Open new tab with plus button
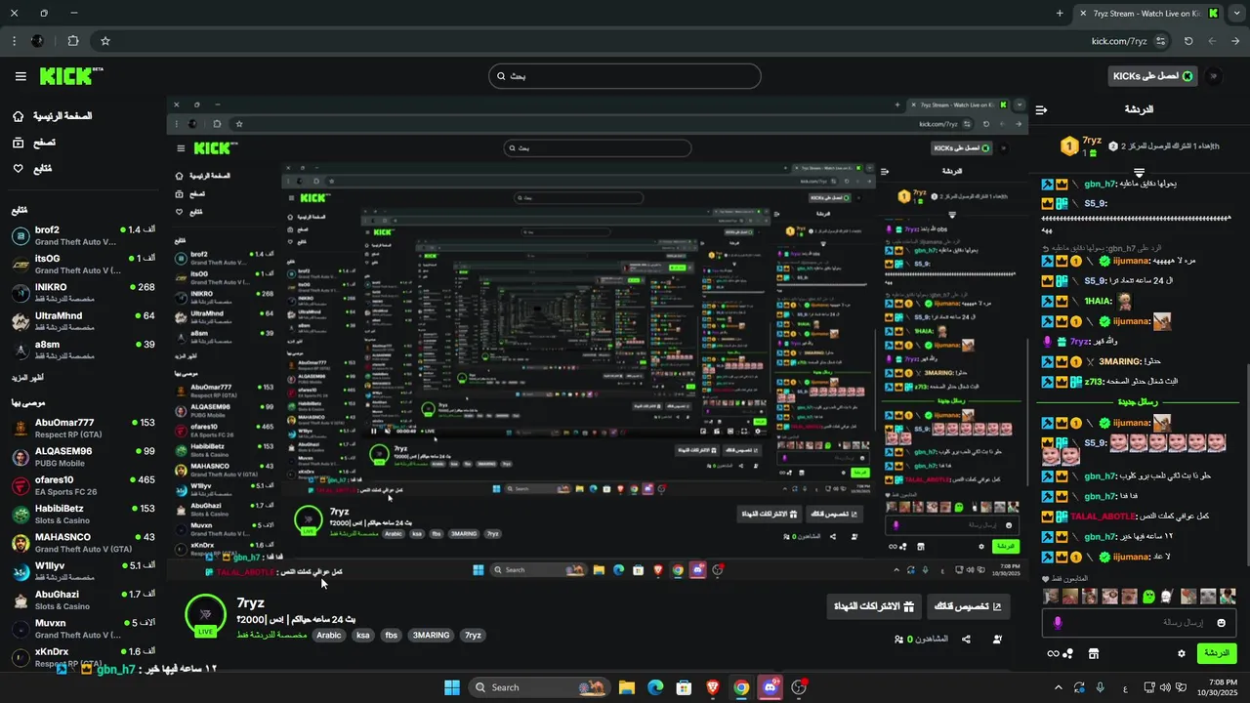The width and height of the screenshot is (1250, 703). click(x=1060, y=14)
